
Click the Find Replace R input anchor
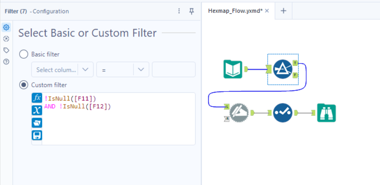coord(227,119)
